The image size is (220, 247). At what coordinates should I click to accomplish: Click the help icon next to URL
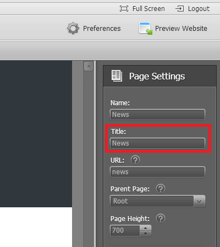[135, 160]
